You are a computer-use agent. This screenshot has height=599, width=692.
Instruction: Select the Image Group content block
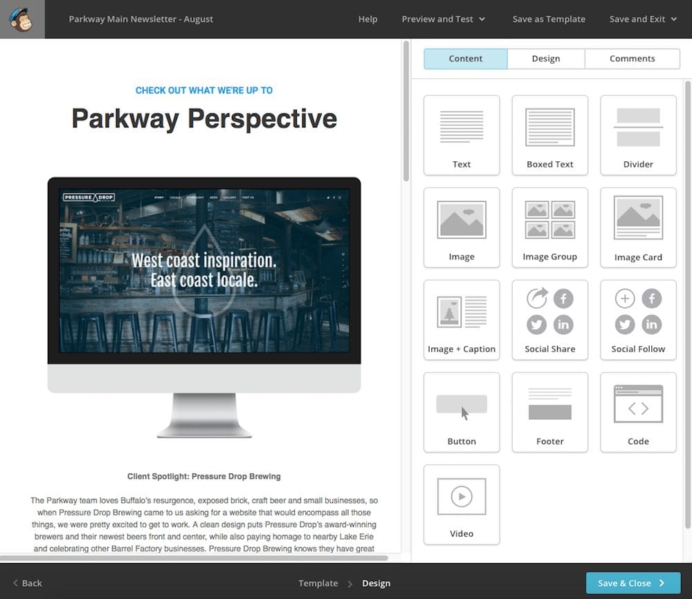pyautogui.click(x=549, y=228)
